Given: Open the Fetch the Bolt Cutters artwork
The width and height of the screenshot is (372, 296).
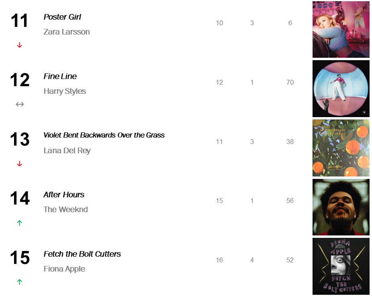Looking at the screenshot, I should pyautogui.click(x=341, y=266).
